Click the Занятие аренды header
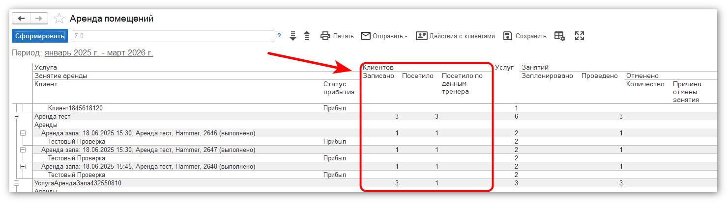Viewport: 727px width, 202px height. pos(60,76)
